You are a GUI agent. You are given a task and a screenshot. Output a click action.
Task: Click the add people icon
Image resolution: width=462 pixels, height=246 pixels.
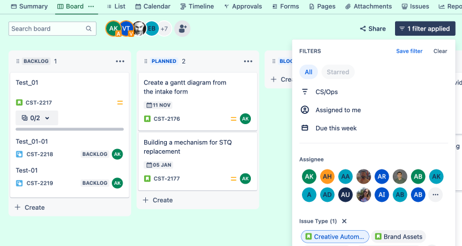point(182,28)
